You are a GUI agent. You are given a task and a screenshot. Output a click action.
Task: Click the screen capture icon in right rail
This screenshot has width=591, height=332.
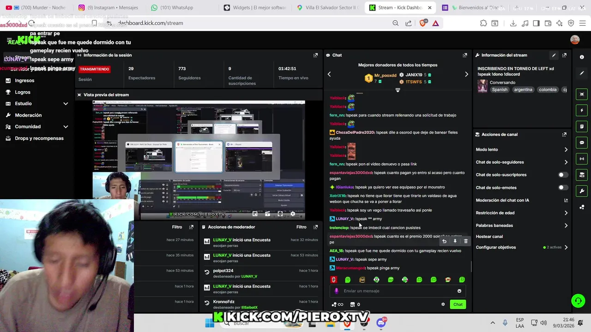(582, 94)
